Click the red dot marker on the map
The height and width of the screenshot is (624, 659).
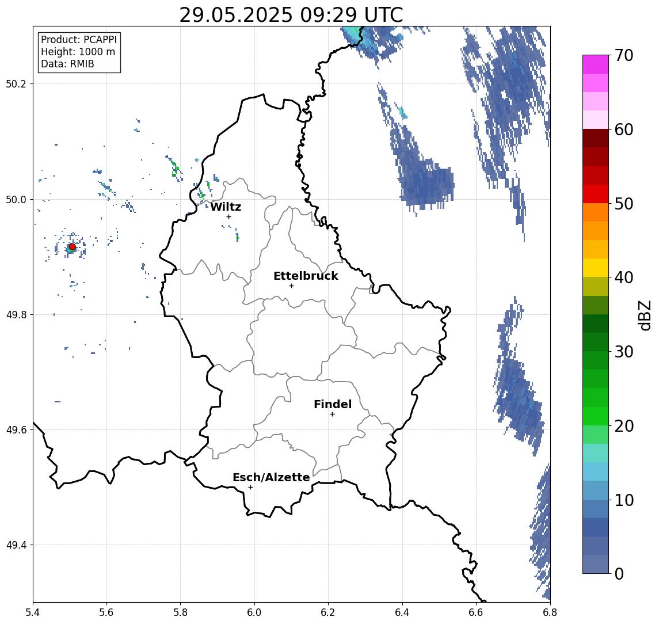pos(73,247)
